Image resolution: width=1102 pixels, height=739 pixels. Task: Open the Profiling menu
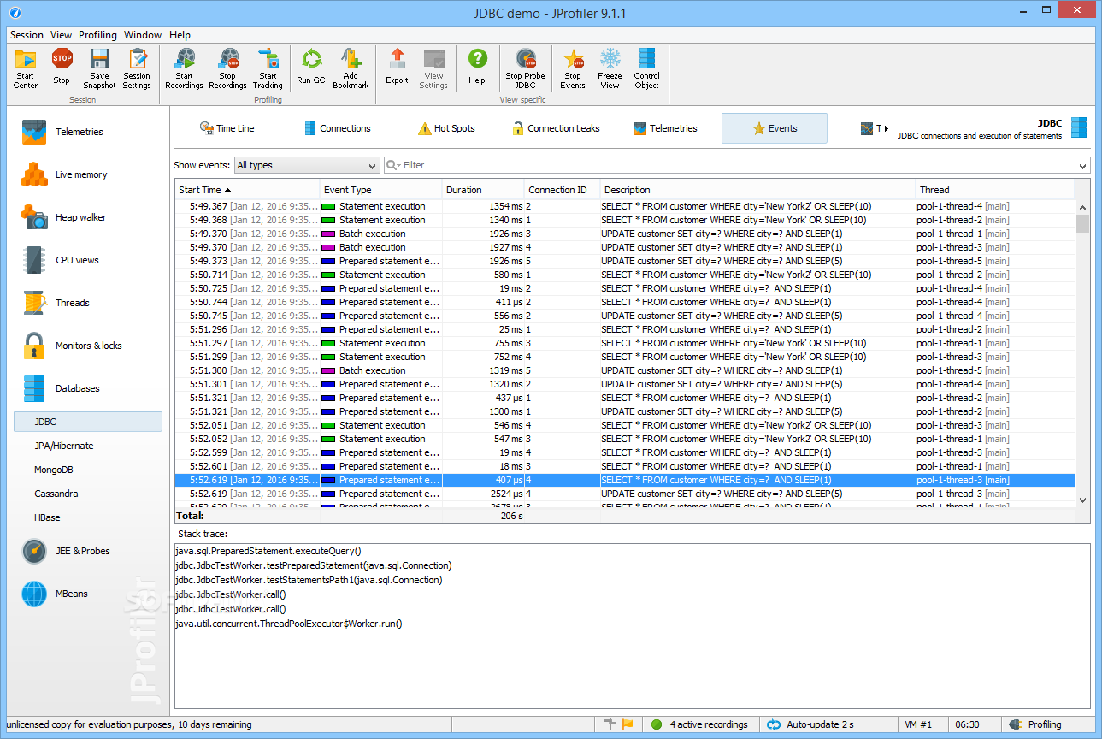tap(97, 35)
